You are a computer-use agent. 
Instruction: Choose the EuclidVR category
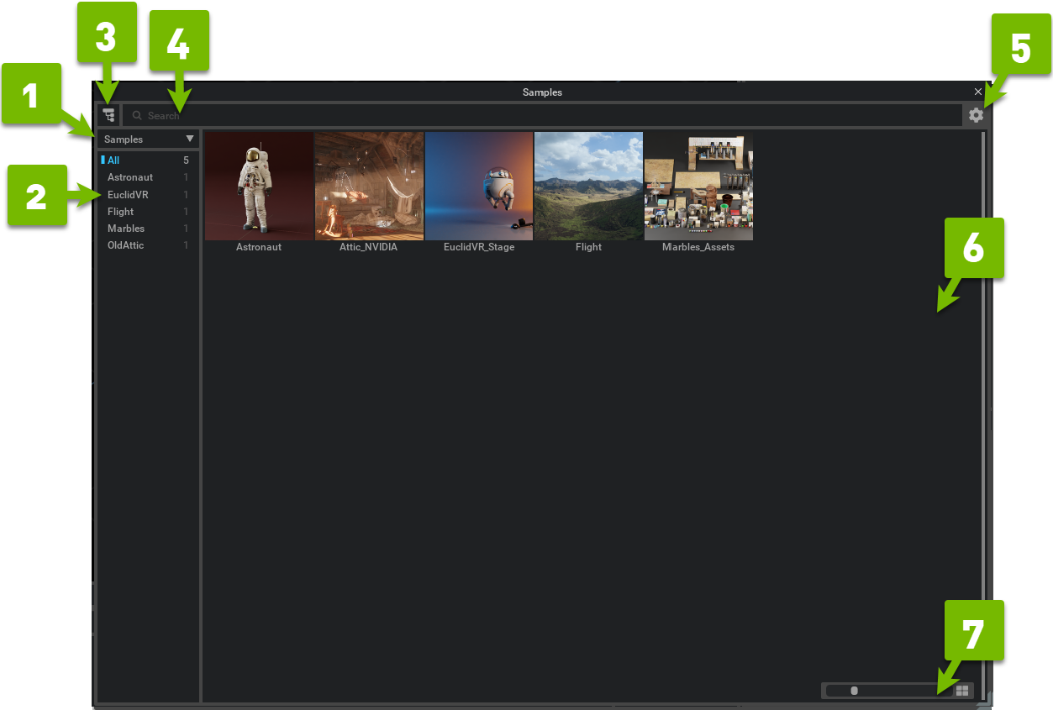tap(128, 195)
